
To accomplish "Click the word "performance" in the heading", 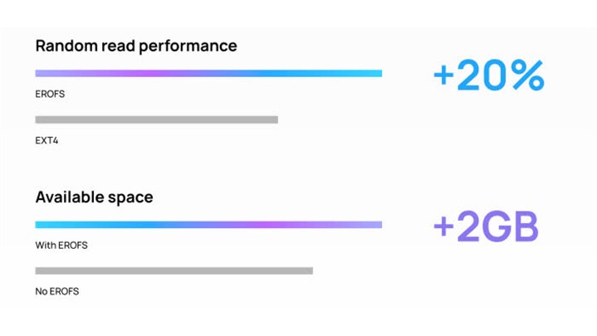I will (186, 46).
